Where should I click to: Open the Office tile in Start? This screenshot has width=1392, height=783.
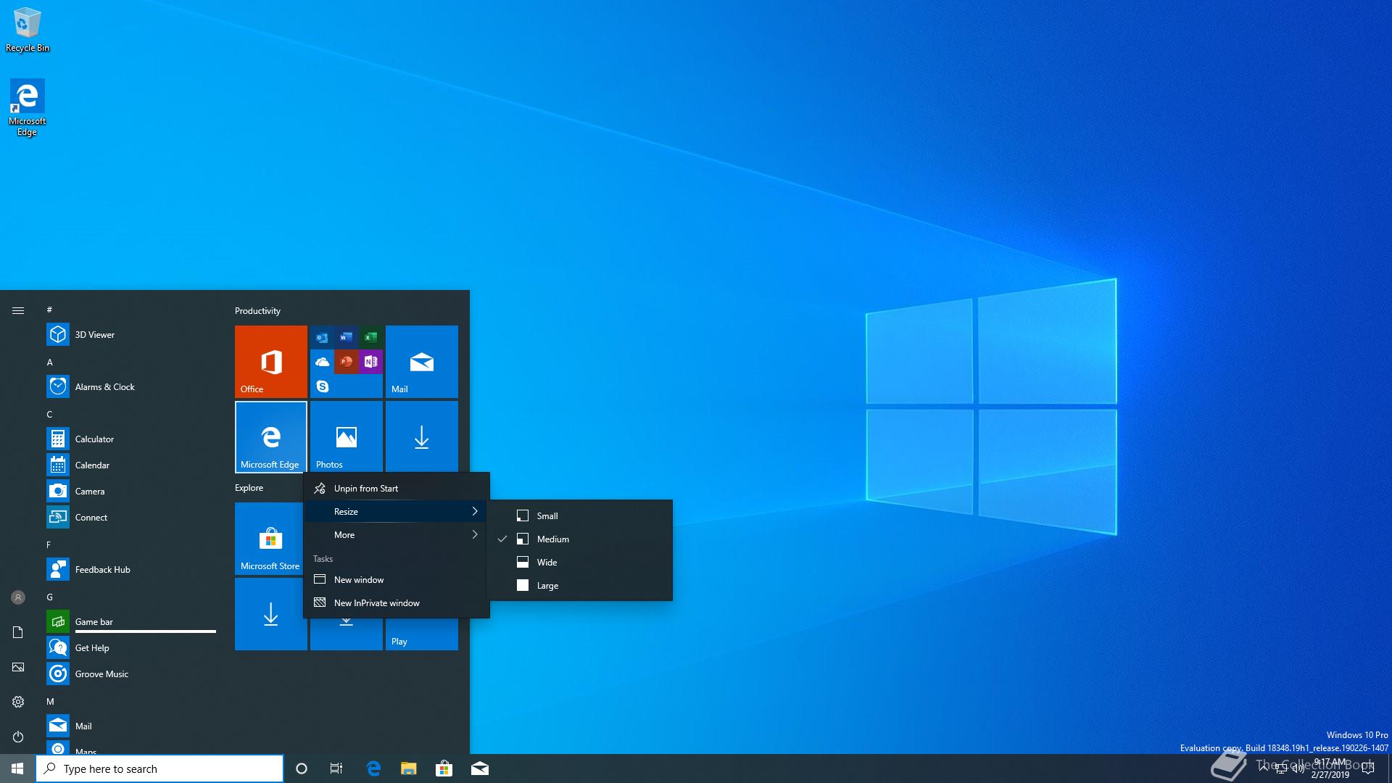270,361
